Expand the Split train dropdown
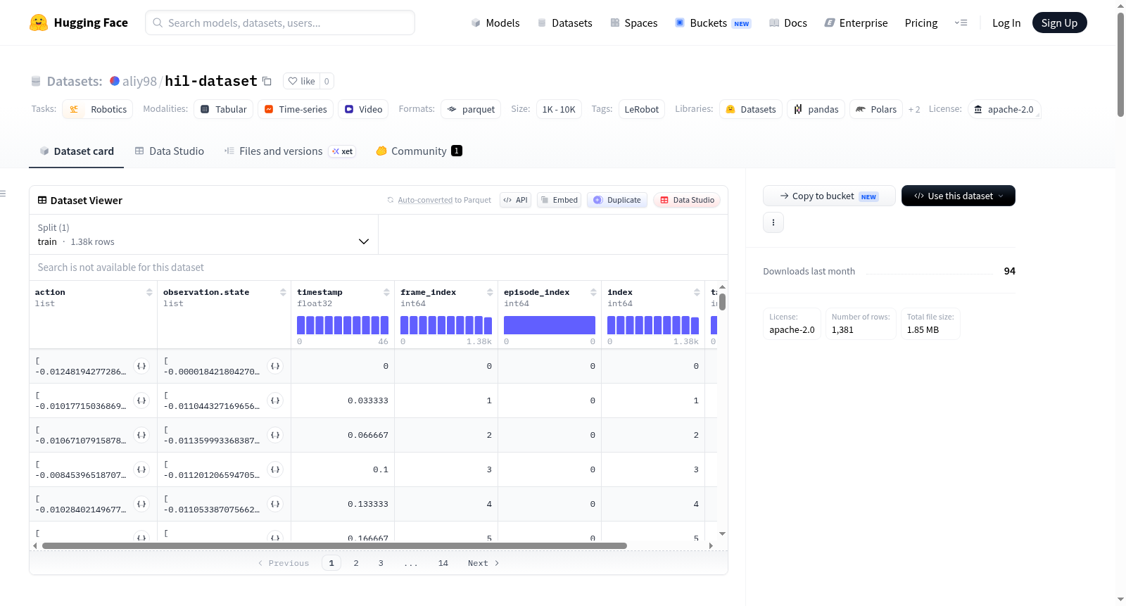Image resolution: width=1126 pixels, height=606 pixels. pos(204,234)
